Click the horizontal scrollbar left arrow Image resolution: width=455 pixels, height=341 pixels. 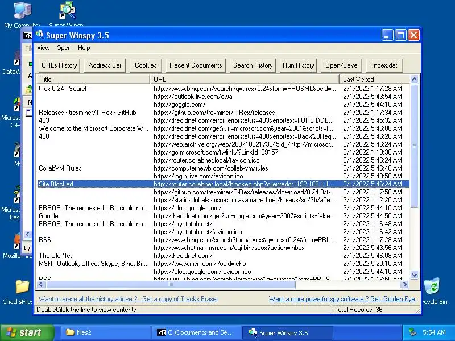[x=41, y=285]
